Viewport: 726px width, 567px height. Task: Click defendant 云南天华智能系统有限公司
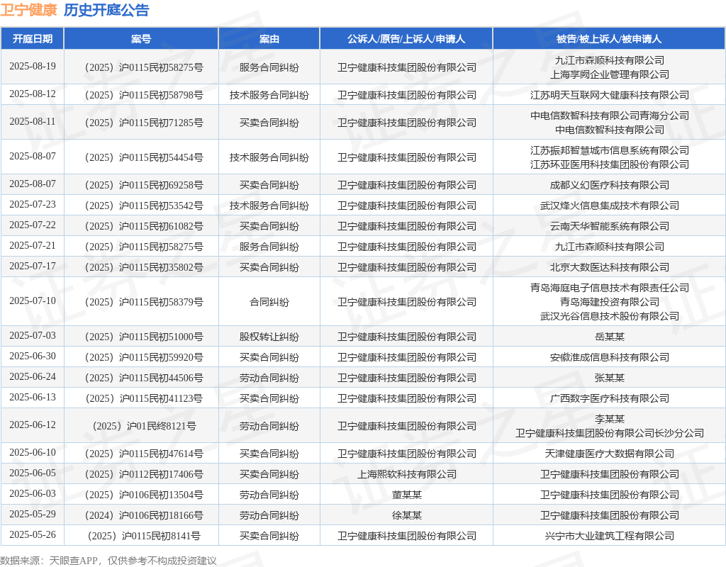pos(609,226)
